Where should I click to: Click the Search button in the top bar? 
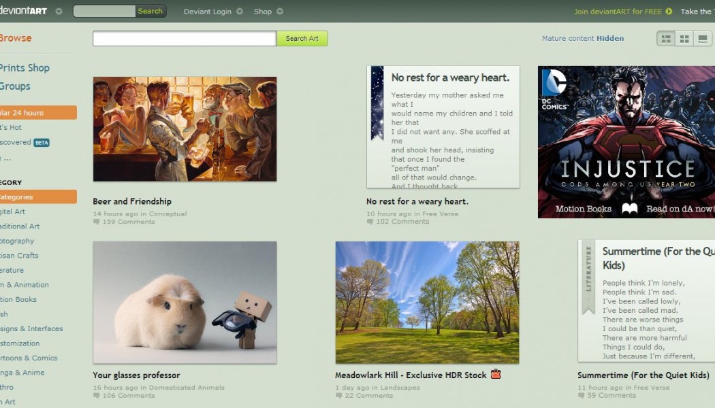click(x=150, y=11)
